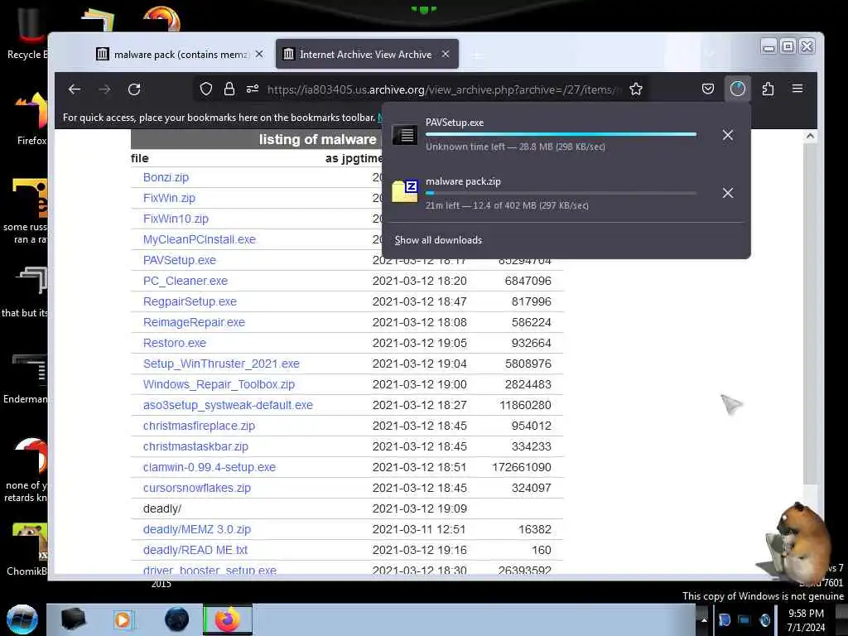Select the ChomikBox desktop icon
The width and height of the screenshot is (848, 636).
[27, 551]
